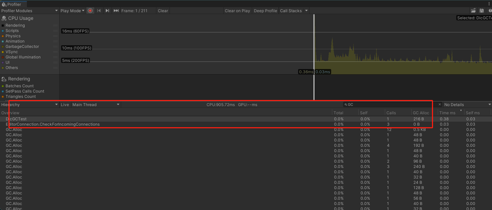Viewport: 492px width, 210px height.
Task: Select GC.Alloc row with 128 B
Action: coord(246,188)
